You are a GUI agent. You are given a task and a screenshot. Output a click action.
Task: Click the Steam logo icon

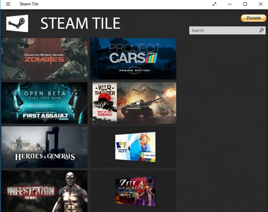pos(17,23)
